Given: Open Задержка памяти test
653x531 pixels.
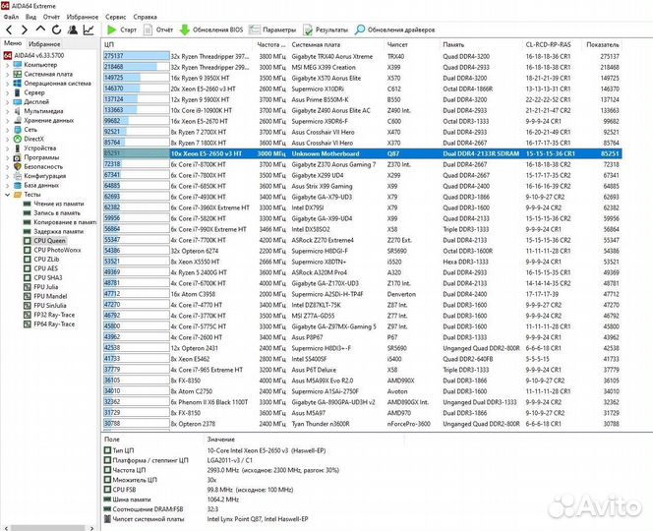Looking at the screenshot, I should [x=53, y=231].
